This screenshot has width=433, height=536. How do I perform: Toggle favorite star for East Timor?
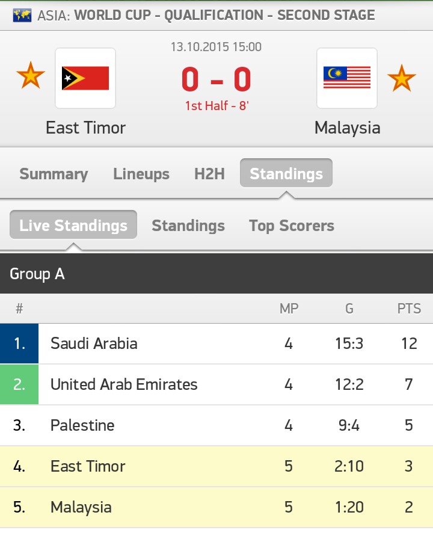(31, 78)
